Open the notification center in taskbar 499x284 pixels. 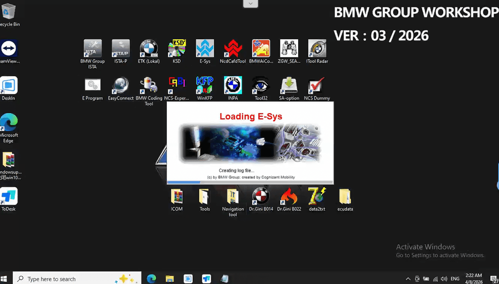click(x=493, y=279)
